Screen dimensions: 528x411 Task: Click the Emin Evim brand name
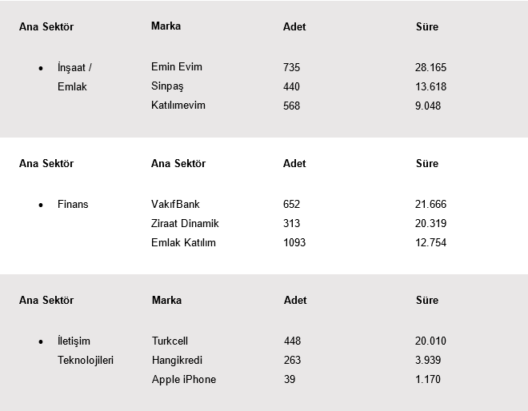(x=176, y=67)
